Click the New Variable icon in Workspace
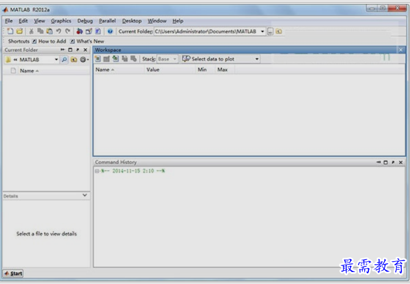410x284 pixels. [98, 59]
